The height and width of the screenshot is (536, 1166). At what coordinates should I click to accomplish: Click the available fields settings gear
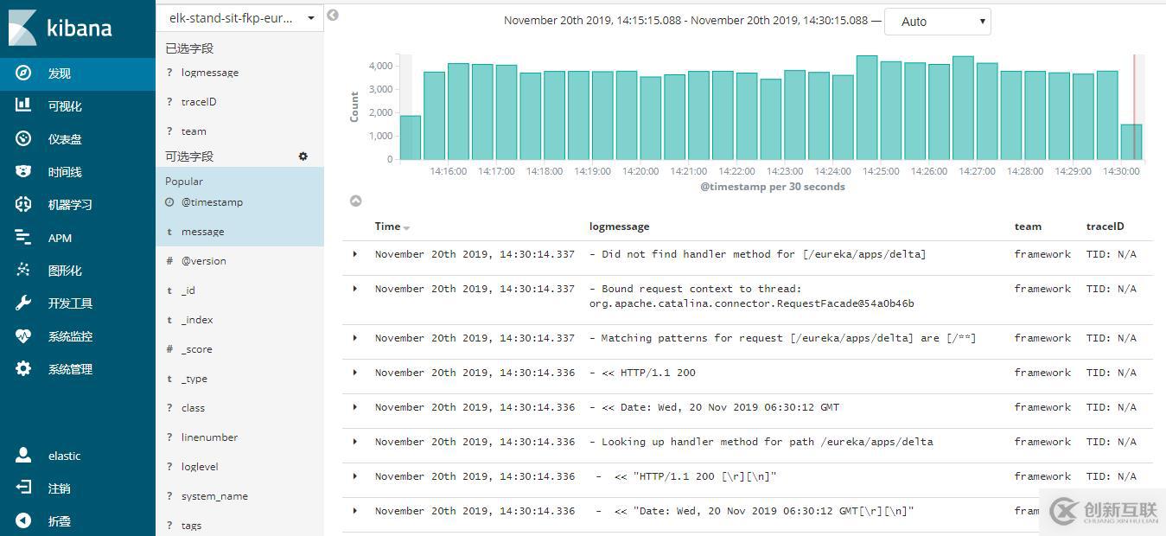coord(303,156)
